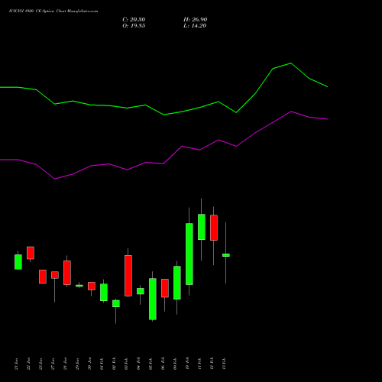
Task: Click the '30 Jan' date axis label
Action: [x=90, y=364]
